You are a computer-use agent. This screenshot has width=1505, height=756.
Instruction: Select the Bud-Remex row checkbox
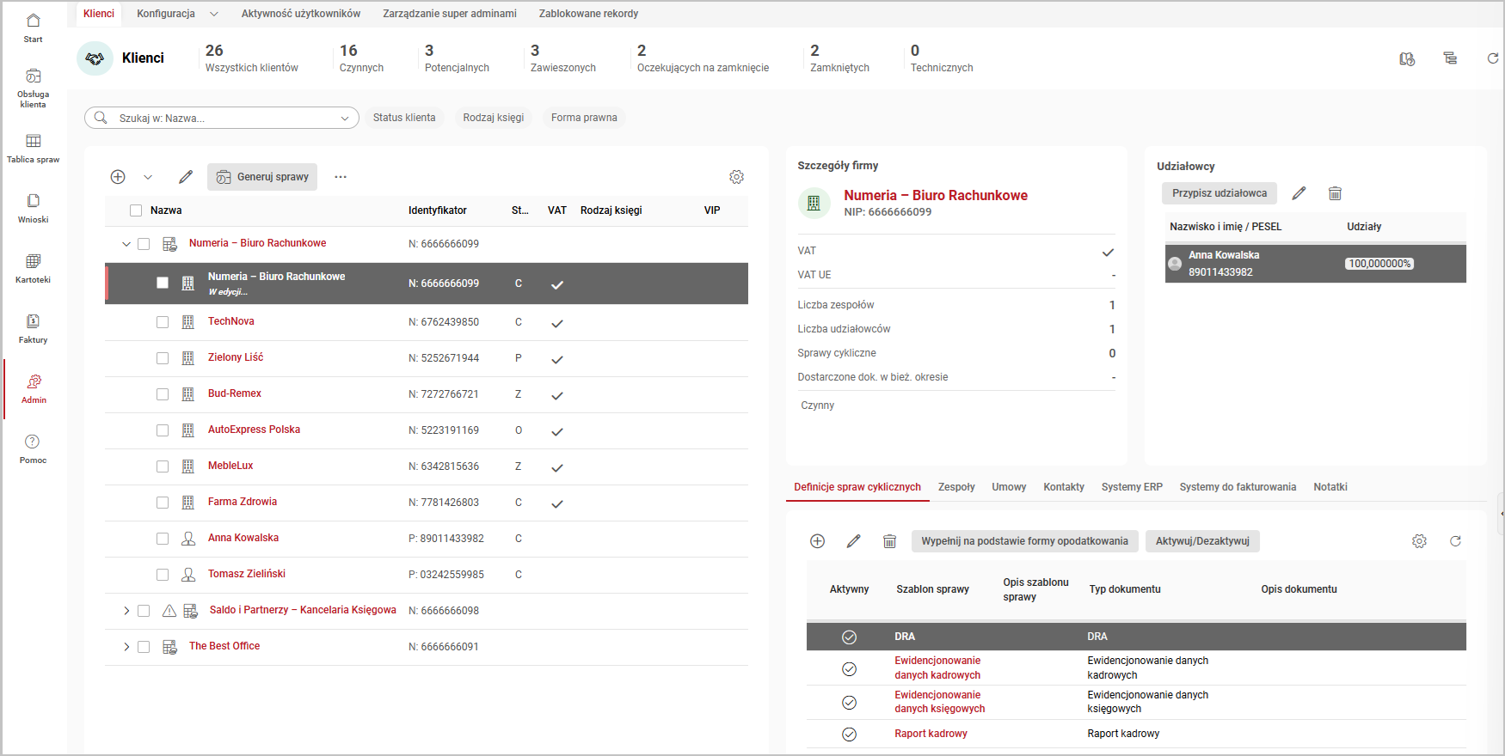163,394
